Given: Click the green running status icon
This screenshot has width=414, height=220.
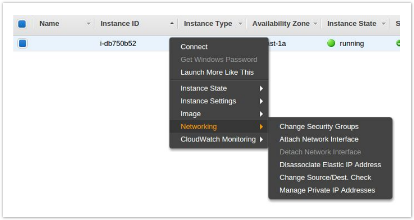Looking at the screenshot, I should click(331, 44).
